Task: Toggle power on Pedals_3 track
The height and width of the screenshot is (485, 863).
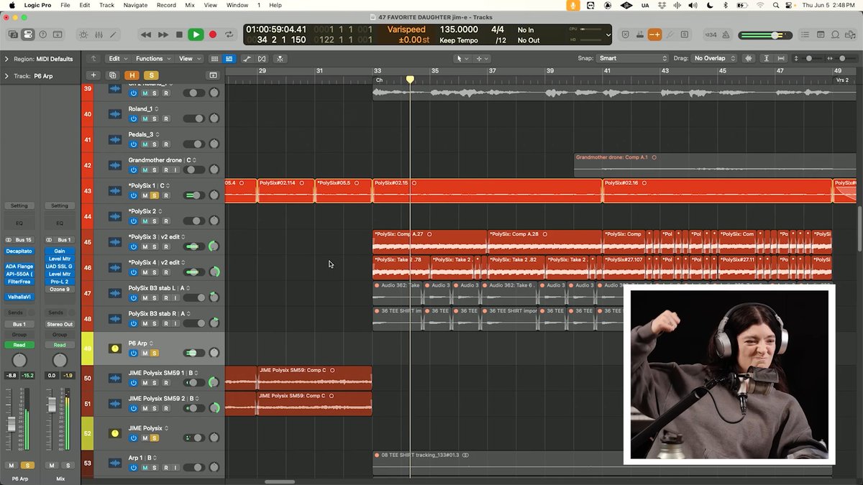Action: pyautogui.click(x=133, y=144)
